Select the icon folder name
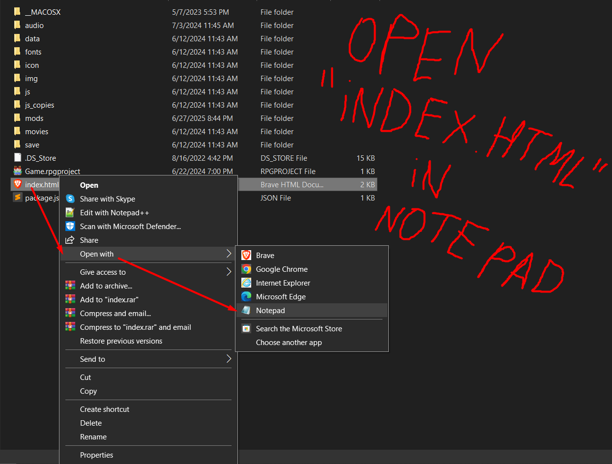Screen dimensions: 612x464 pos(32,65)
